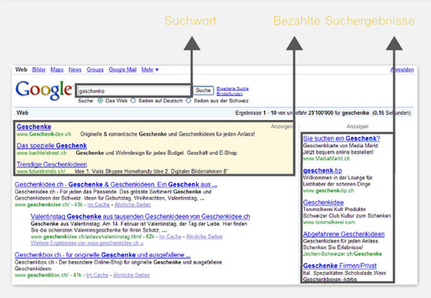Go to the News tab
The width and height of the screenshot is (431, 298).
click(75, 70)
